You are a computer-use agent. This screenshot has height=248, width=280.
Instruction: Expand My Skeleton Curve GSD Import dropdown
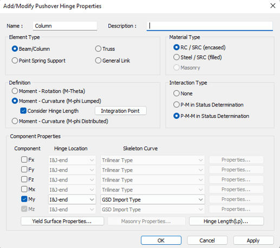pos(153,199)
